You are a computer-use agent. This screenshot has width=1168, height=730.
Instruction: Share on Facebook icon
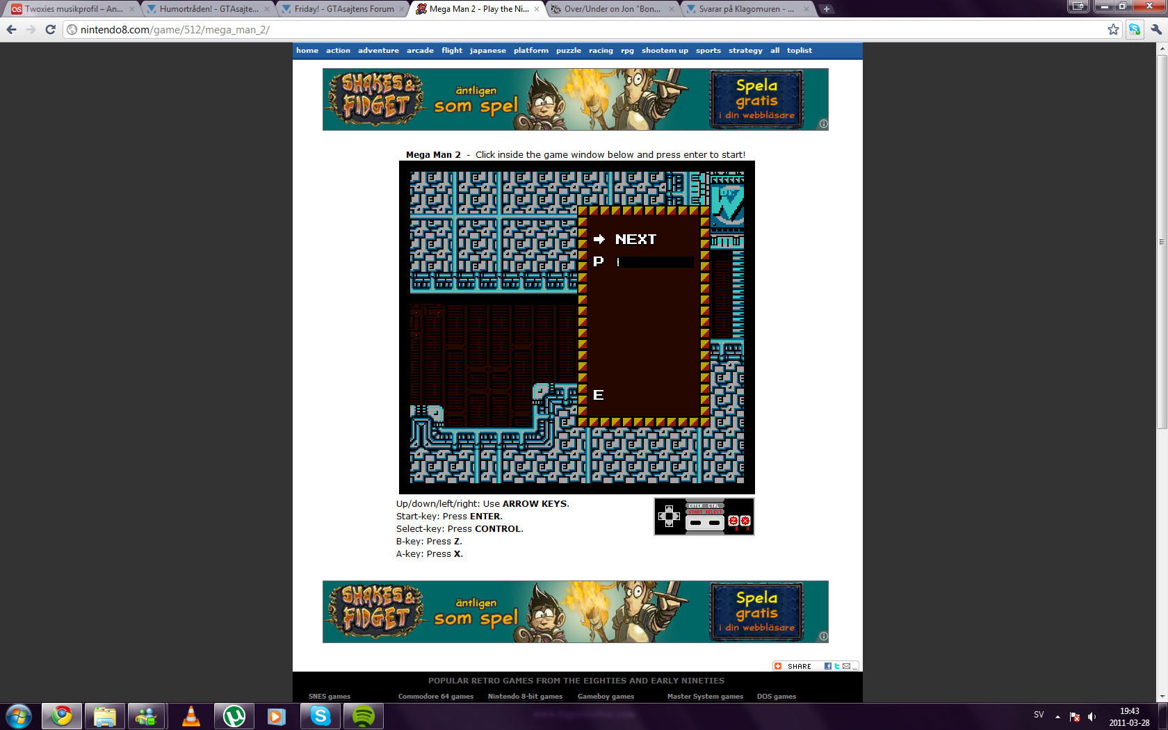point(827,666)
